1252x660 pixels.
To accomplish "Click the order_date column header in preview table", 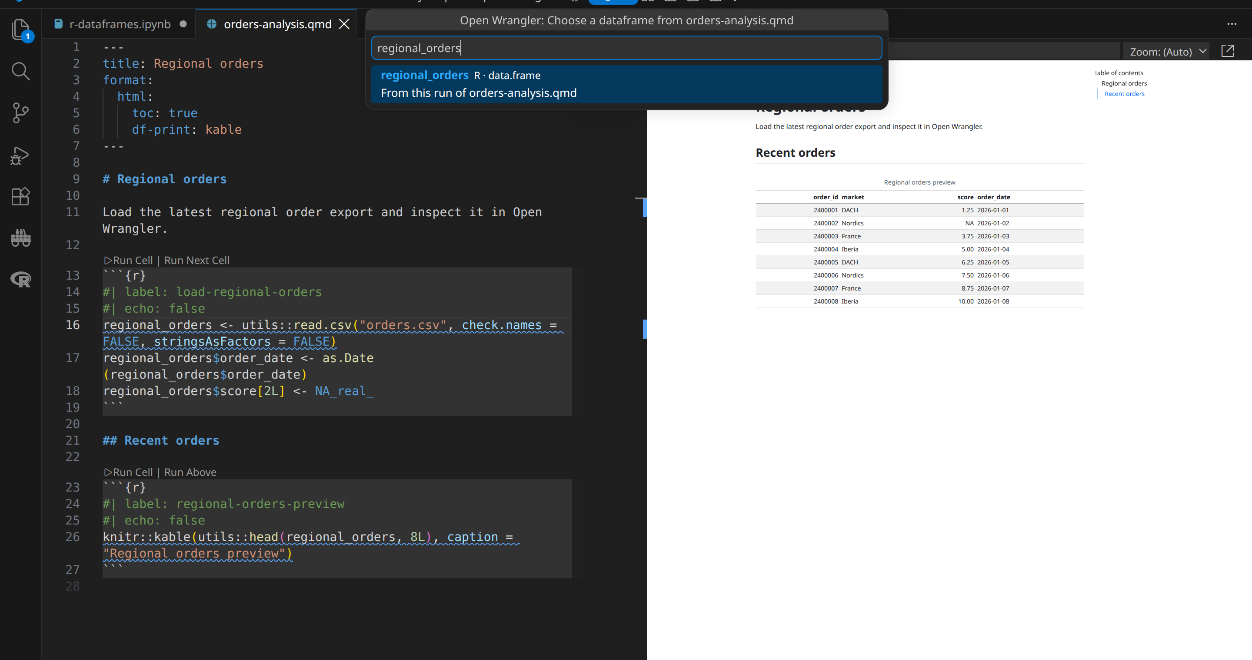I will tap(993, 197).
